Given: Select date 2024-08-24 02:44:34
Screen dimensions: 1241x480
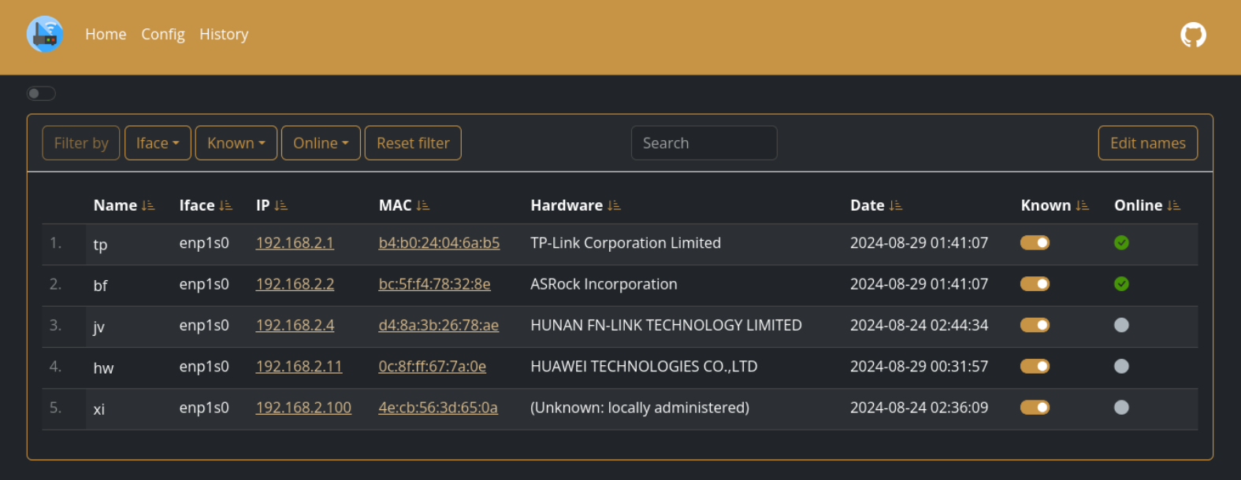Looking at the screenshot, I should pyautogui.click(x=919, y=325).
